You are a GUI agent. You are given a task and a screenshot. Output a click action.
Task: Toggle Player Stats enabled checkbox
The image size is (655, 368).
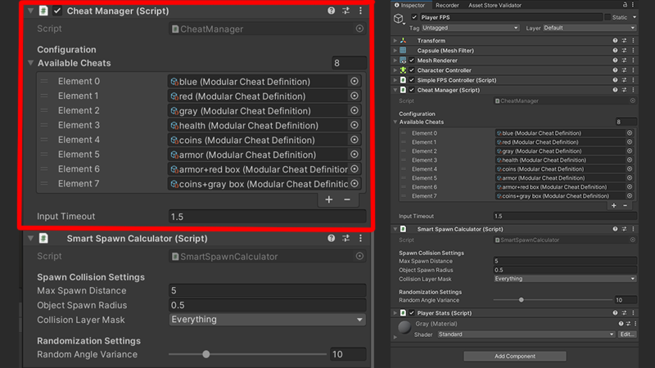(x=412, y=312)
